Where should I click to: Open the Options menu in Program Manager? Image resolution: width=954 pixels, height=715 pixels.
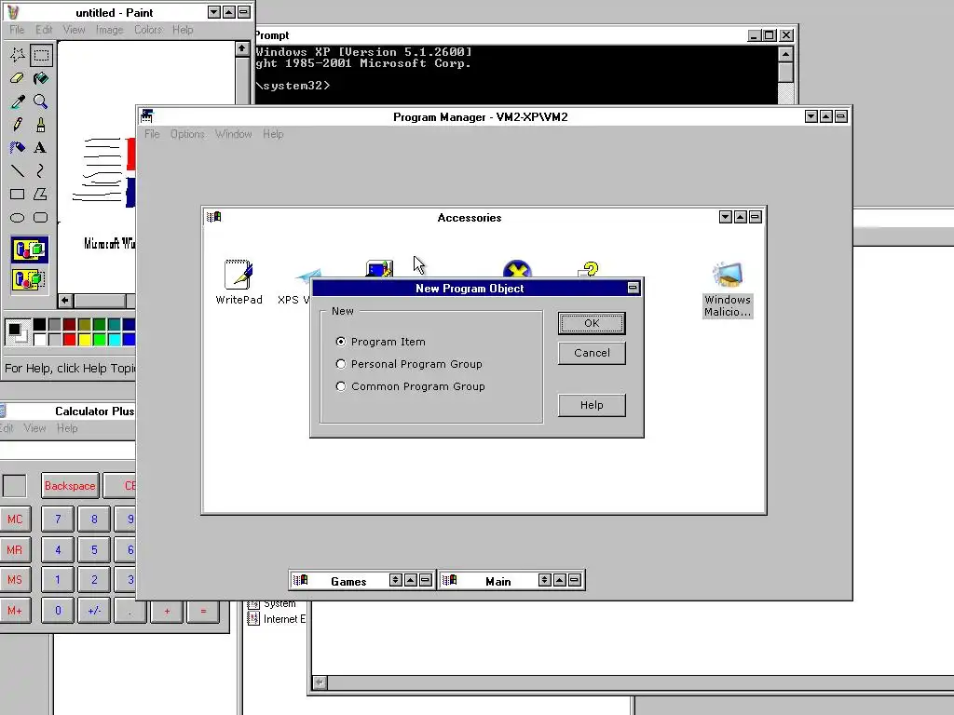point(187,134)
